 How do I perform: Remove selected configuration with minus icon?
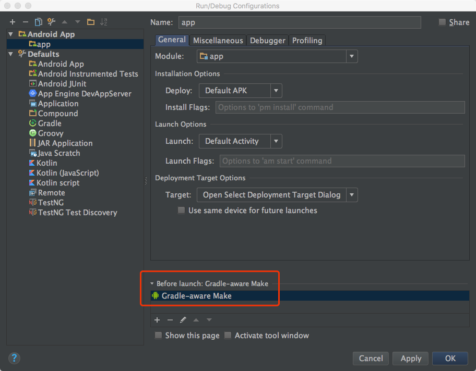(26, 22)
